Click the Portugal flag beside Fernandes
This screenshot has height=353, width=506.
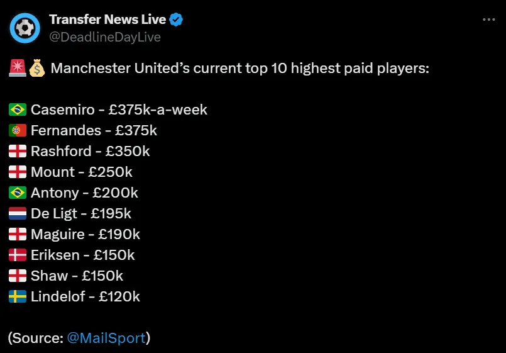[18, 130]
